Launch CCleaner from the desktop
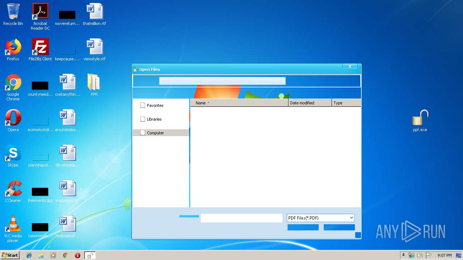 (13, 191)
